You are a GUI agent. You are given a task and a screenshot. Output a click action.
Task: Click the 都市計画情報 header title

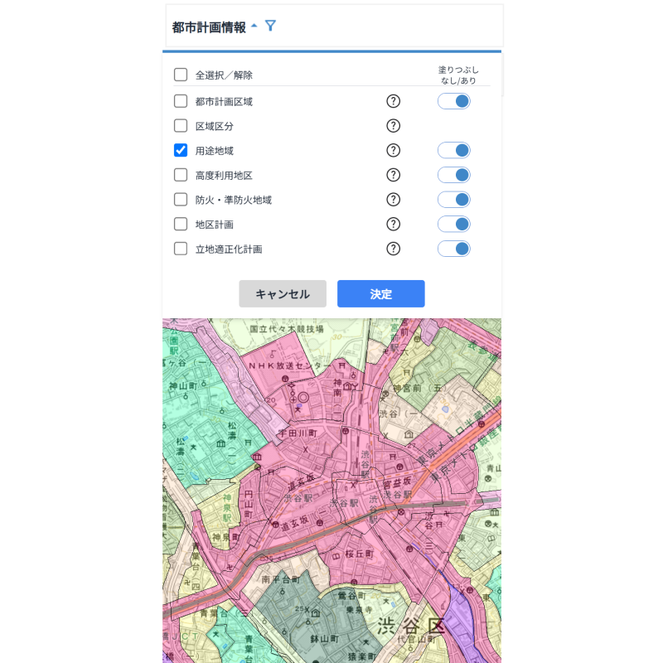(209, 27)
